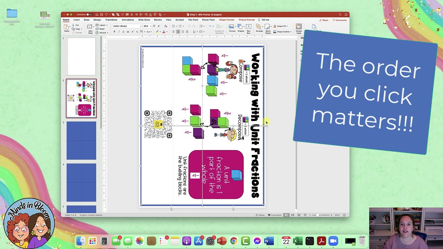Click the New Slide icon

point(90,26)
